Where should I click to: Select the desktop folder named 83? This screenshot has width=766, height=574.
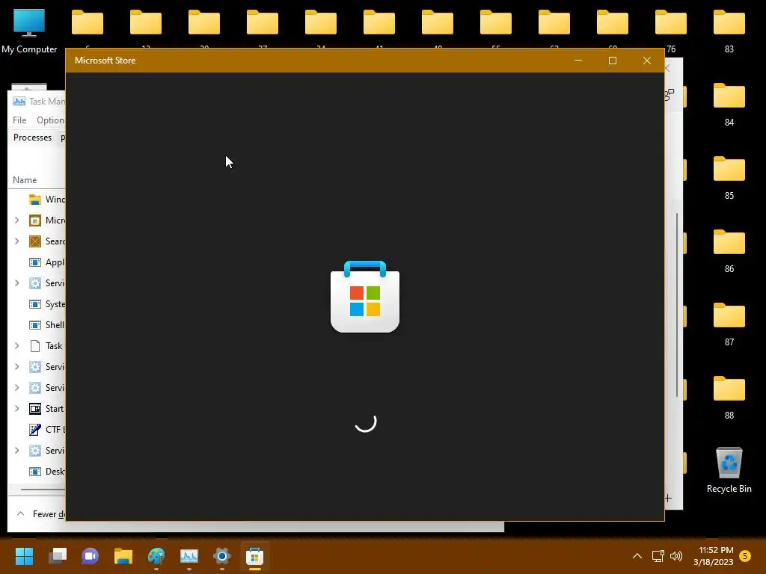(729, 31)
